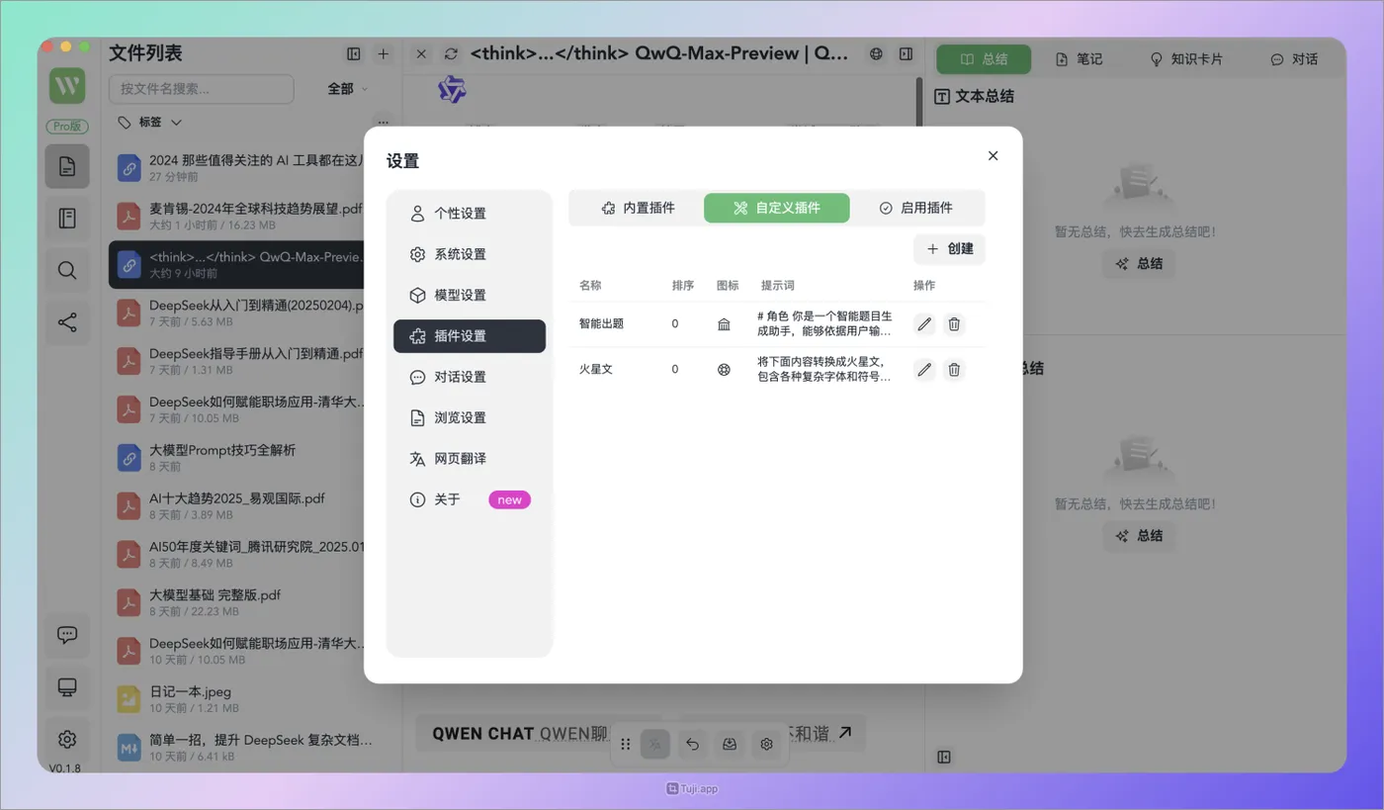Viewport: 1384px width, 810px height.
Task: Switch to the 对话 tab
Action: click(1294, 59)
